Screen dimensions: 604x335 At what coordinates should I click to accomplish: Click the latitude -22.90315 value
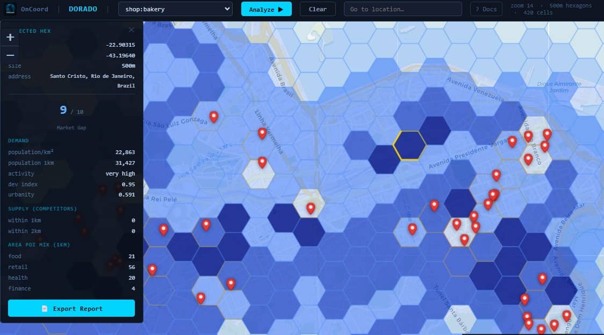[x=120, y=45]
